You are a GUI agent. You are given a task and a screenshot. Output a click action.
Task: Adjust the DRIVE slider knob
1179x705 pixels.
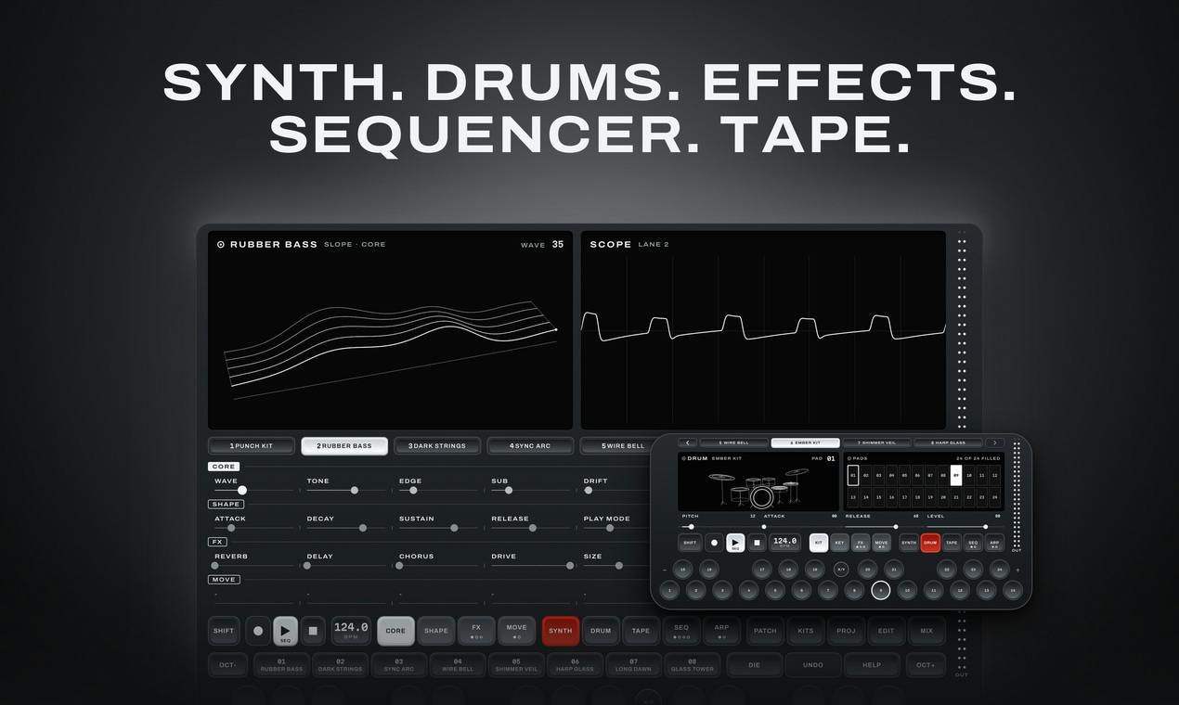571,565
